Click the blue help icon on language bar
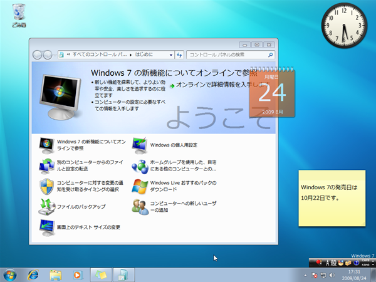376x282 pixels. (x=356, y=263)
